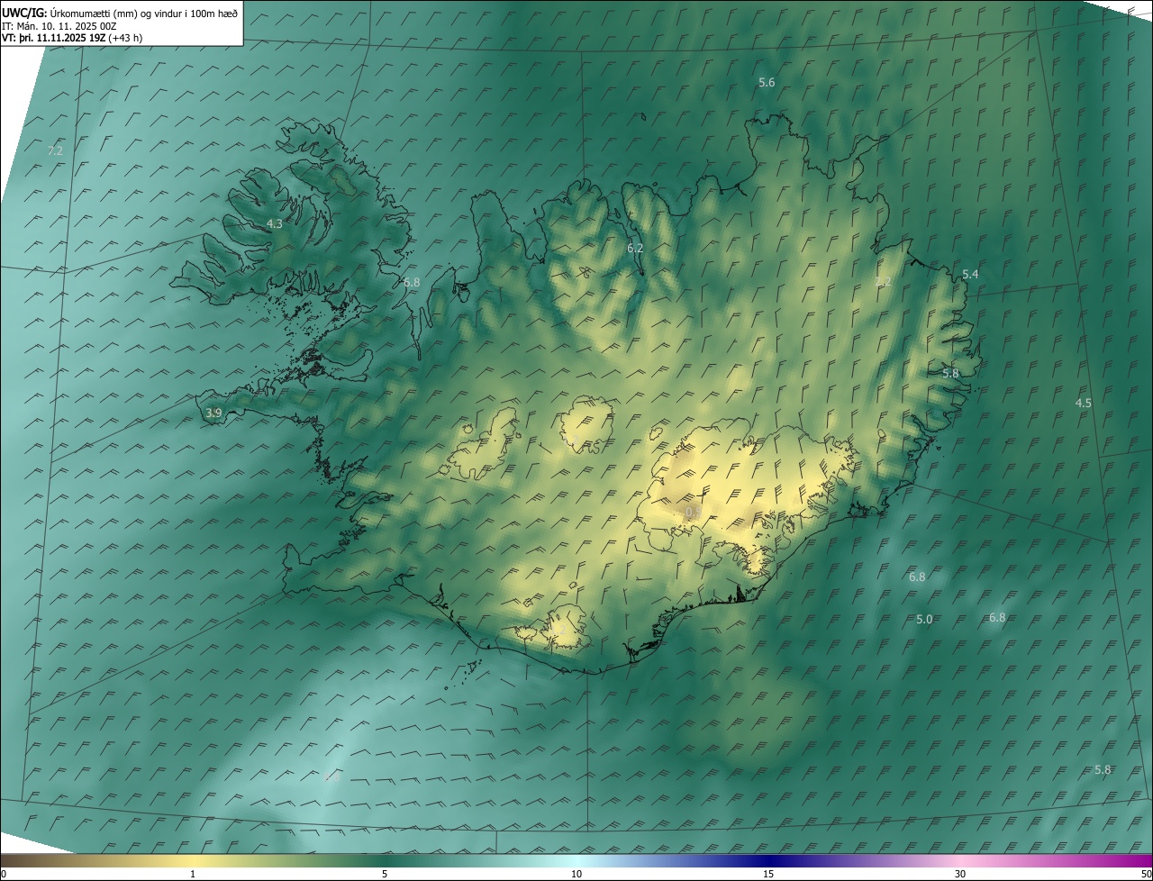Click the '15' tick on the color scale
The width and height of the screenshot is (1153, 881).
[768, 874]
